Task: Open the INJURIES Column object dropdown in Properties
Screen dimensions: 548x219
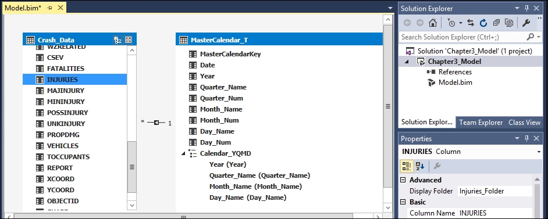Action: click(539, 152)
